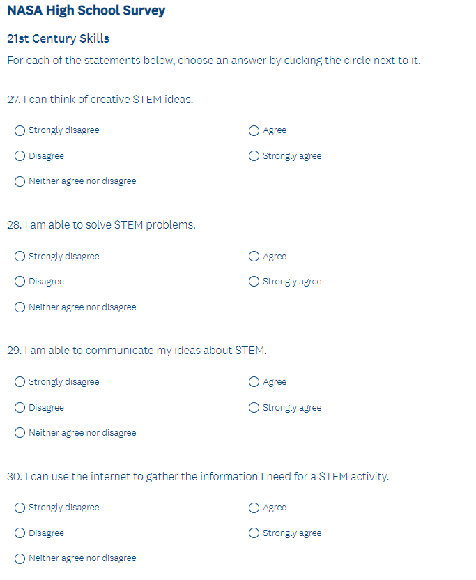Select Agree for question 30
Screen dimensions: 476x580
point(254,507)
